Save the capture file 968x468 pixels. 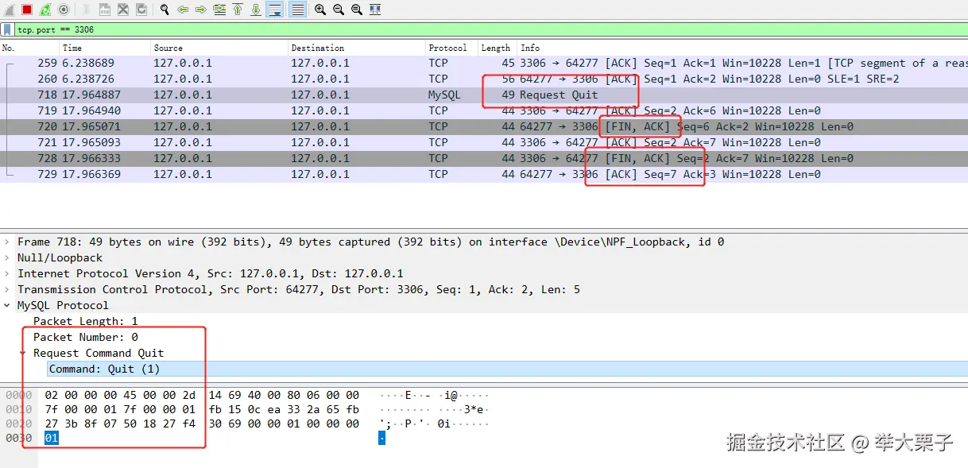click(105, 10)
